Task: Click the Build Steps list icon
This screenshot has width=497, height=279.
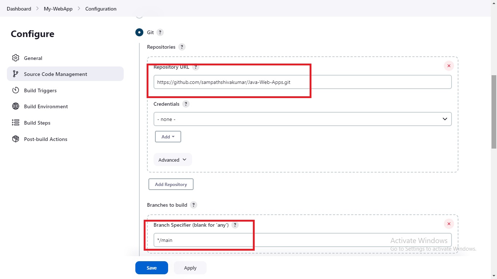Action: coord(15,123)
